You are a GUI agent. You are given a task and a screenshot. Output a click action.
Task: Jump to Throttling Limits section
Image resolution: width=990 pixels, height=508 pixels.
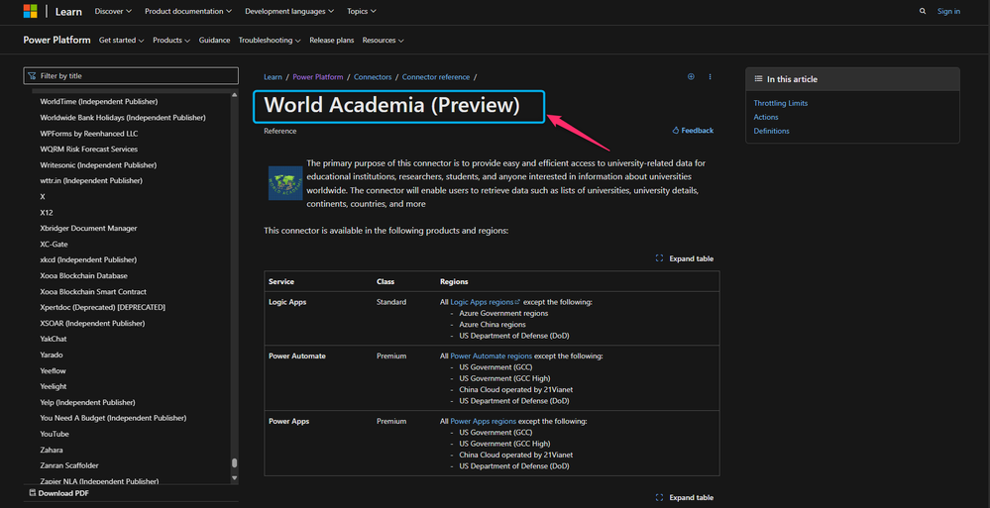point(780,103)
